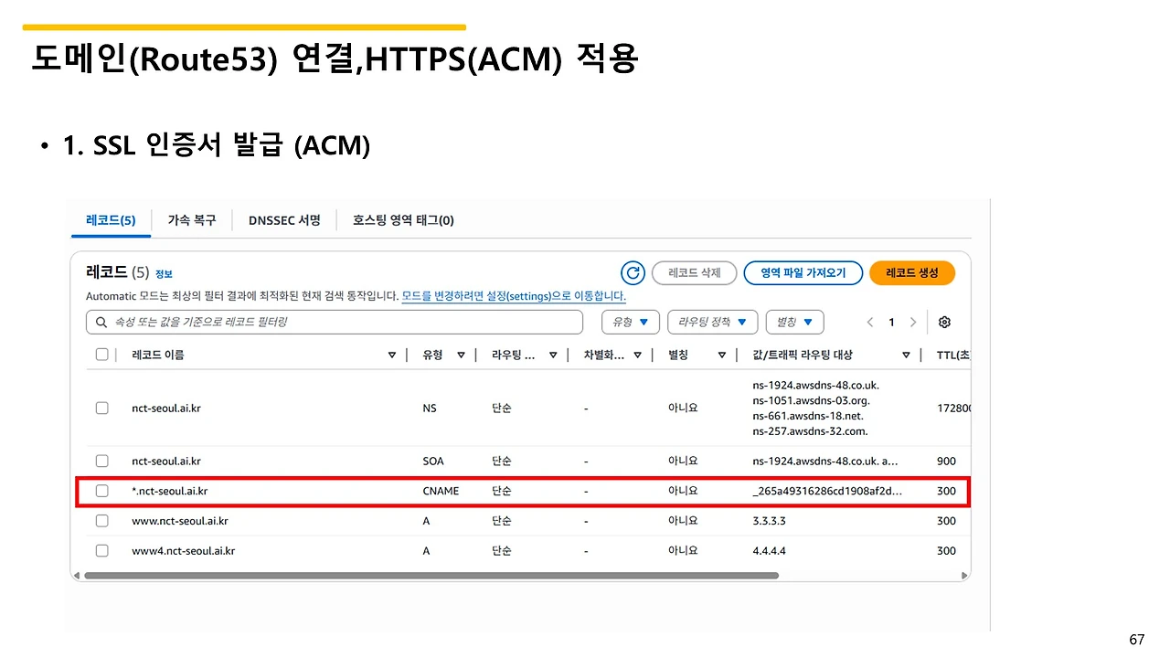Focus the record filter search field

pos(335,322)
